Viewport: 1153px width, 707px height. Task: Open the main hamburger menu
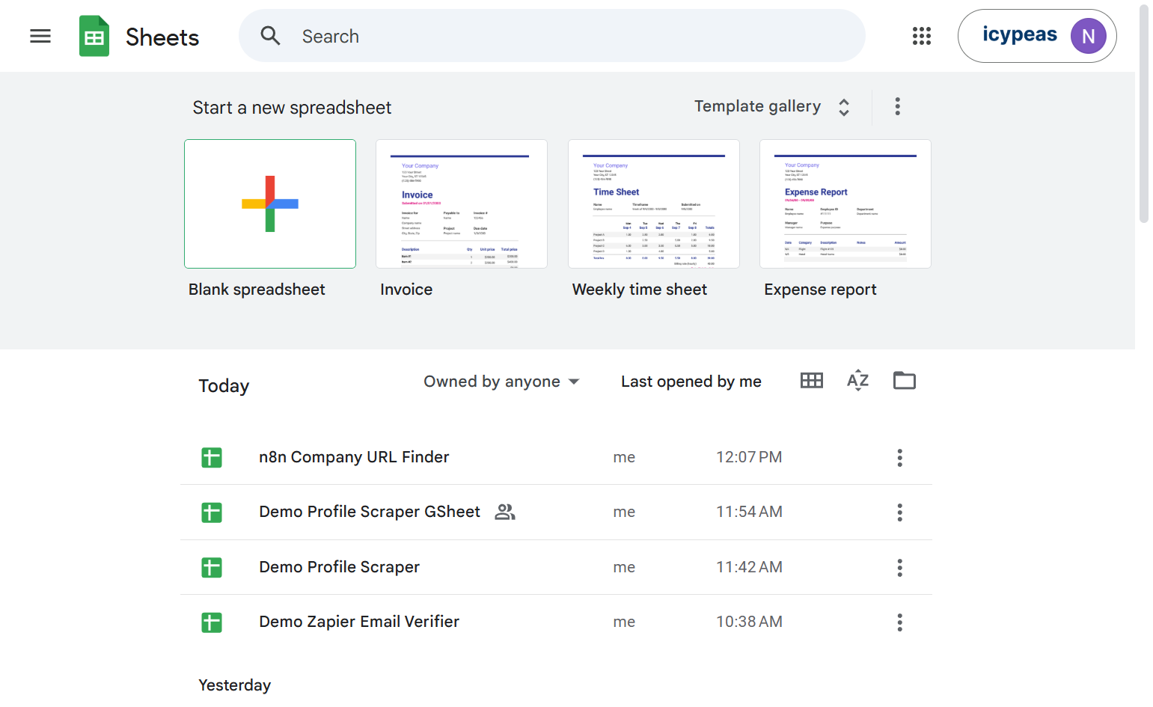40,36
